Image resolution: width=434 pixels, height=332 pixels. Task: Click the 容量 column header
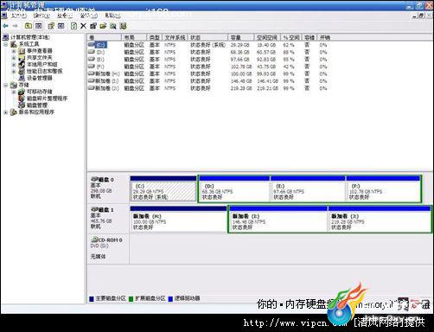click(x=241, y=37)
